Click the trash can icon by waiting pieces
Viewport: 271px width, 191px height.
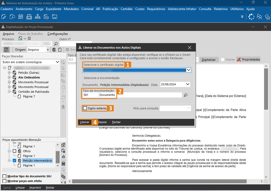coord(63,164)
